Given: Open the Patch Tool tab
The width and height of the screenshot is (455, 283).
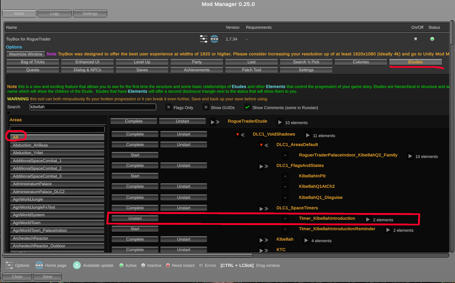Looking at the screenshot, I should pos(251,70).
